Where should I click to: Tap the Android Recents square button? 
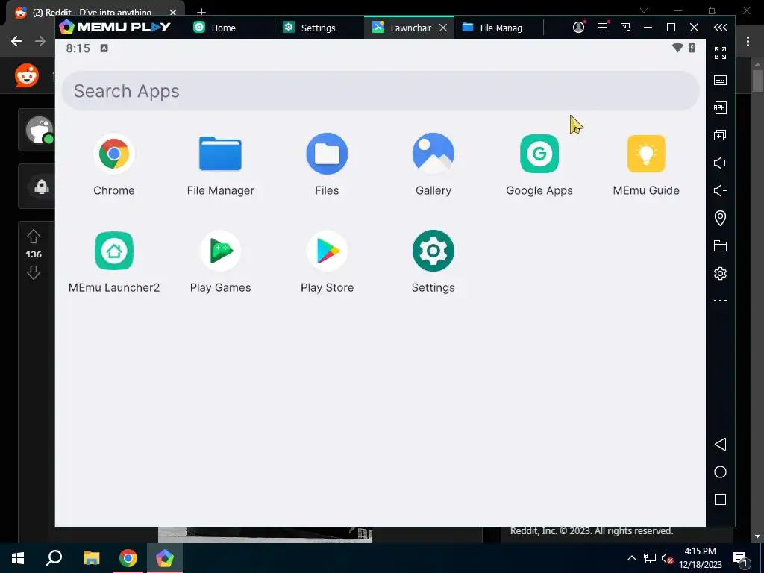pos(720,499)
